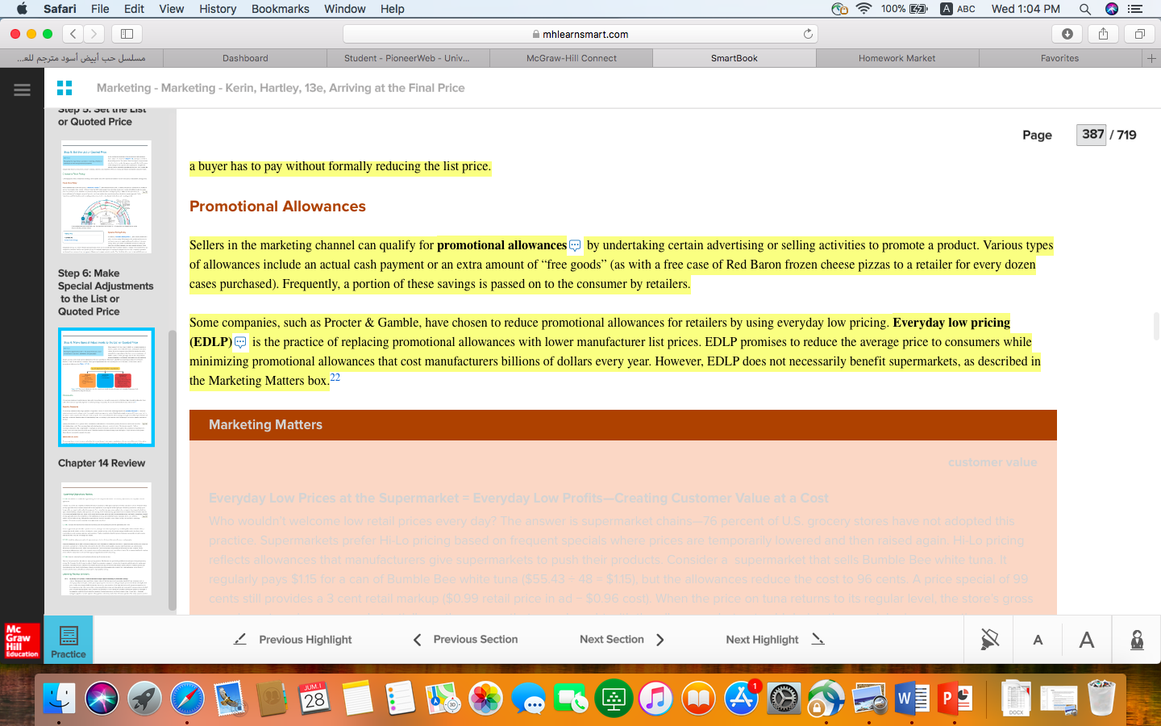Click the page number field showing 387
The height and width of the screenshot is (726, 1161).
(x=1092, y=135)
